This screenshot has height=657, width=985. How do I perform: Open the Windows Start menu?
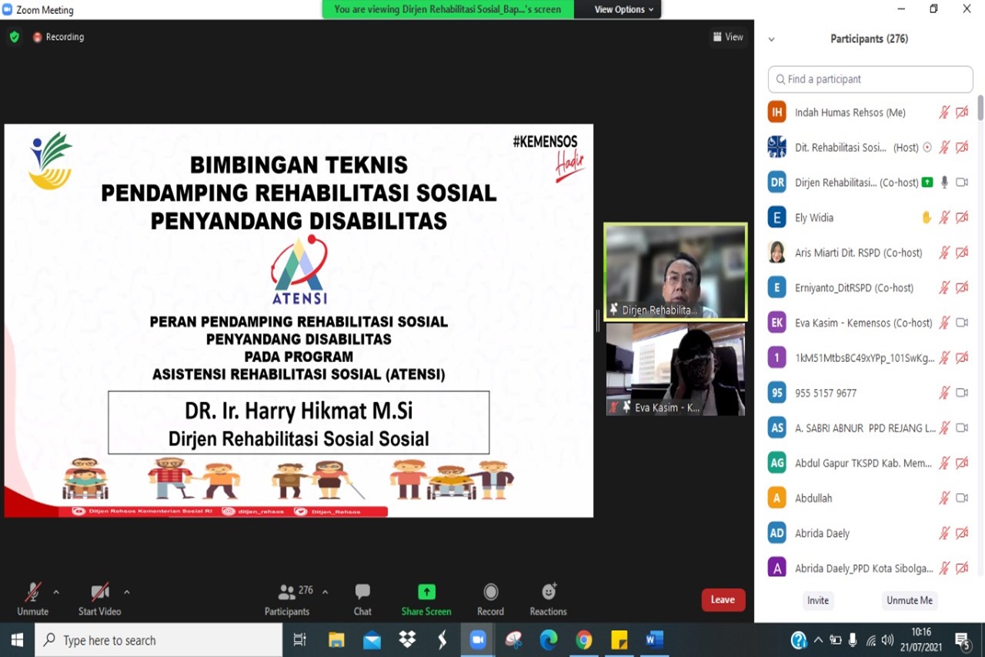click(17, 640)
